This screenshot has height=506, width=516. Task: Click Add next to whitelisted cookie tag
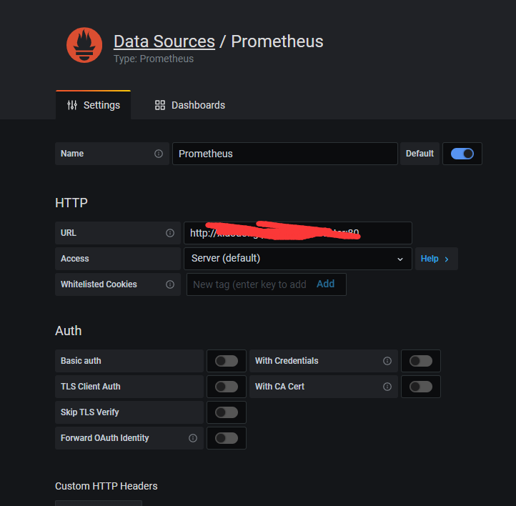point(326,284)
